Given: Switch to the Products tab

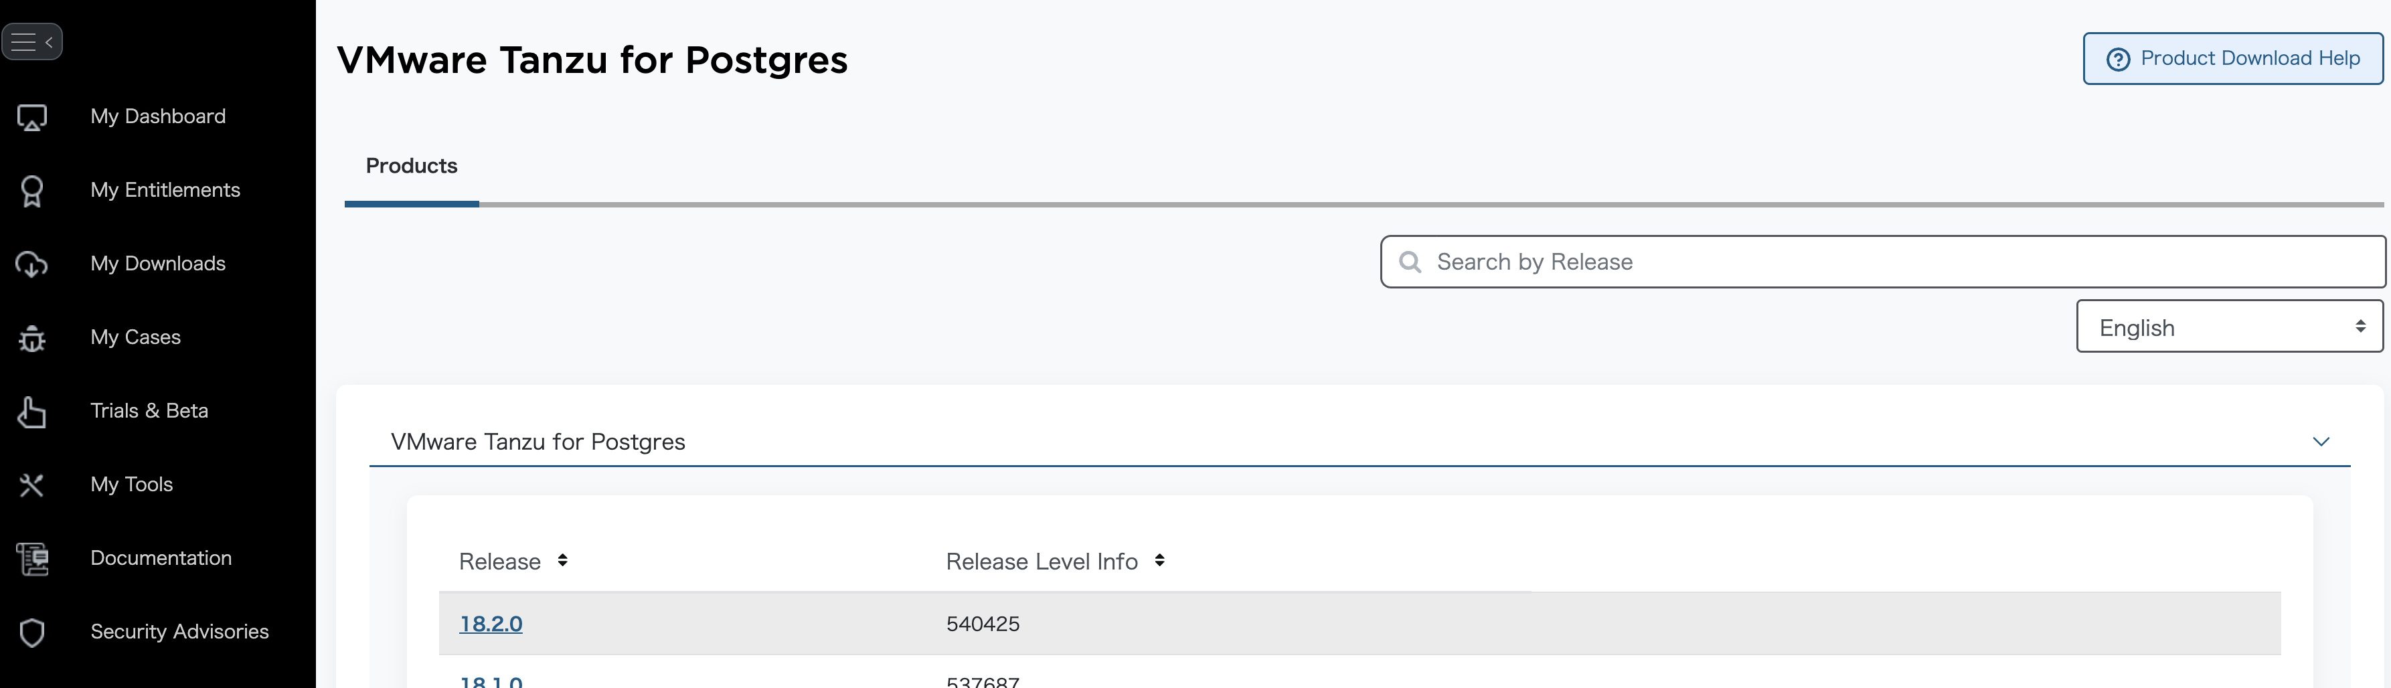Looking at the screenshot, I should (x=411, y=166).
